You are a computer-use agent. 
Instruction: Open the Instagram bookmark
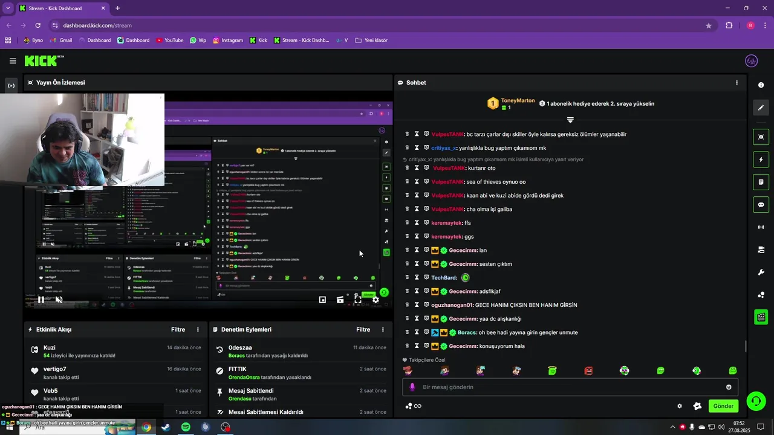tap(228, 40)
